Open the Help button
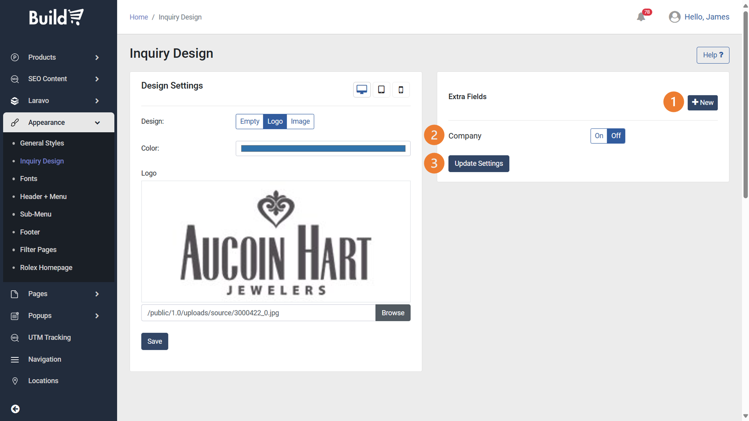Image resolution: width=749 pixels, height=421 pixels. pos(713,55)
